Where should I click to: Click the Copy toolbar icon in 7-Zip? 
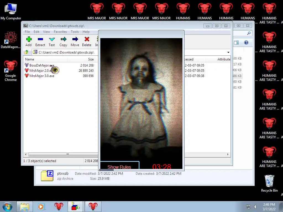tap(63, 39)
